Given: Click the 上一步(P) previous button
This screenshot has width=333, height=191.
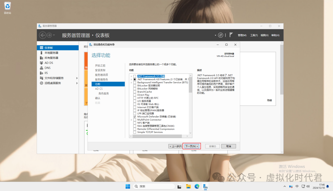Looking at the screenshot, I should (x=175, y=146).
